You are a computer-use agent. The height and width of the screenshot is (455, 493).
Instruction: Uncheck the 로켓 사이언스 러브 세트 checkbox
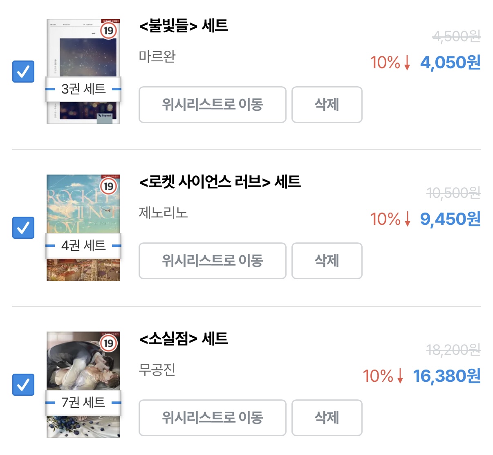click(23, 228)
